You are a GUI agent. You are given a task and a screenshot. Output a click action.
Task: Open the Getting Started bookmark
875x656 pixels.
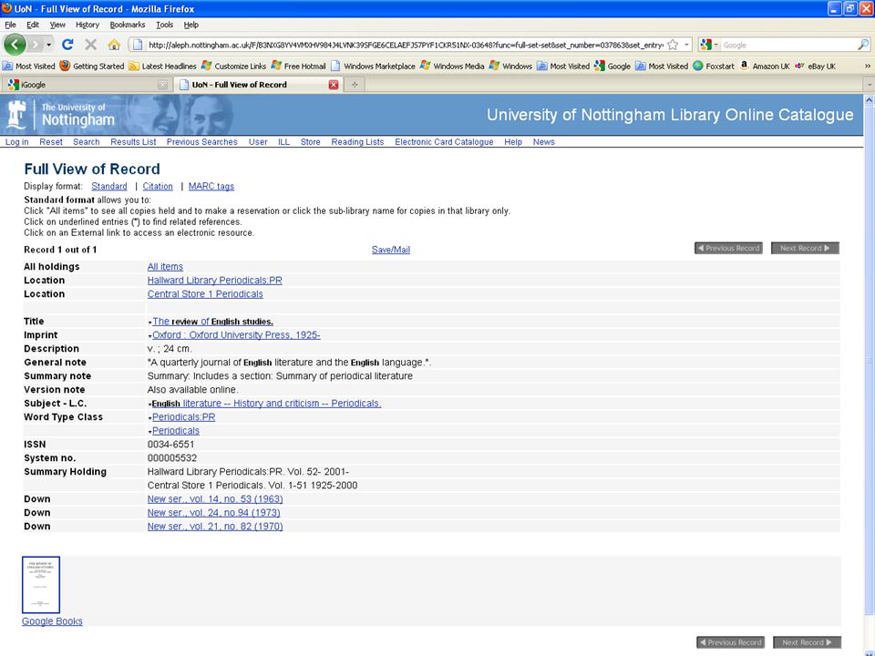[92, 66]
